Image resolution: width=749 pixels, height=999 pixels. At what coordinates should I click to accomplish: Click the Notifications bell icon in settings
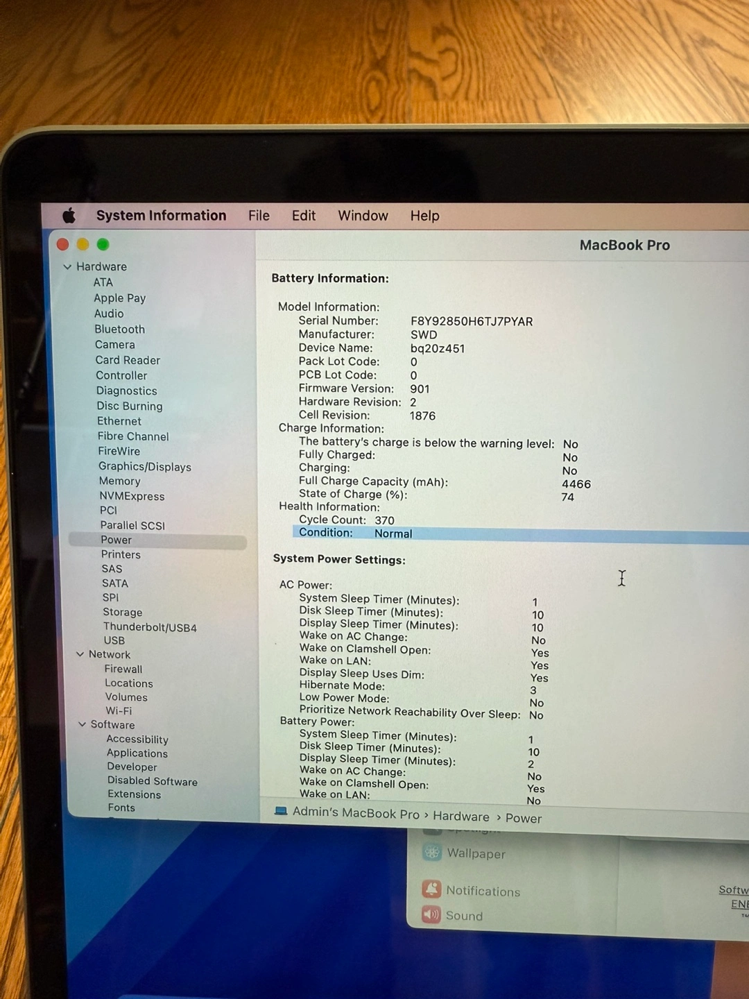point(431,889)
